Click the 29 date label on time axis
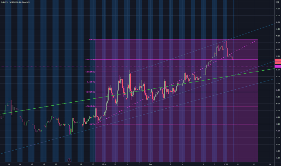The width and height of the screenshot is (281, 166). tap(139, 164)
